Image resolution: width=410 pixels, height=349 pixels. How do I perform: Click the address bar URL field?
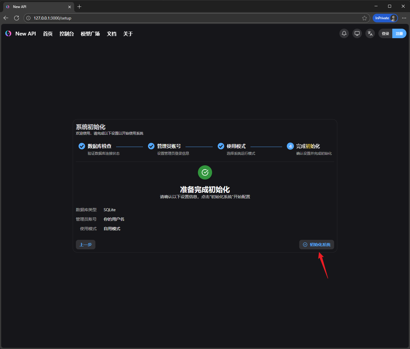[177, 18]
